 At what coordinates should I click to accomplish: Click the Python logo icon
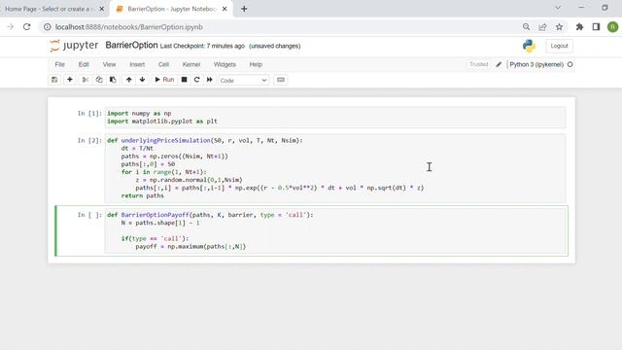click(x=529, y=46)
